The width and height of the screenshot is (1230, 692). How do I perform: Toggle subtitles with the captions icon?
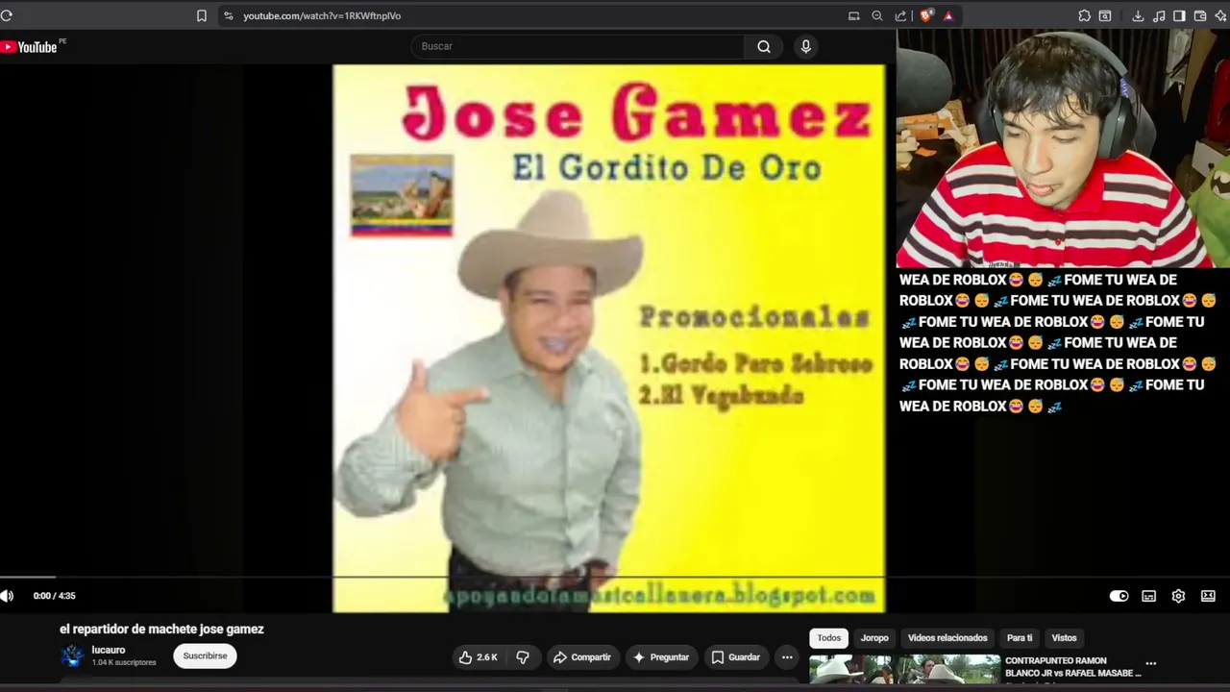tap(1149, 596)
